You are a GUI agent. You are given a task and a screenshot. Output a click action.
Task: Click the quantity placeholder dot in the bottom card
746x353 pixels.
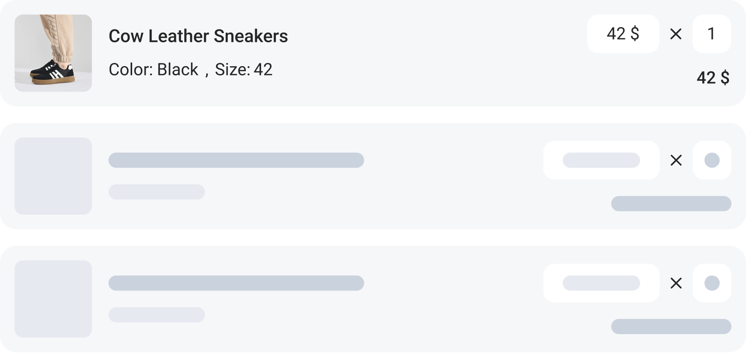(x=711, y=283)
